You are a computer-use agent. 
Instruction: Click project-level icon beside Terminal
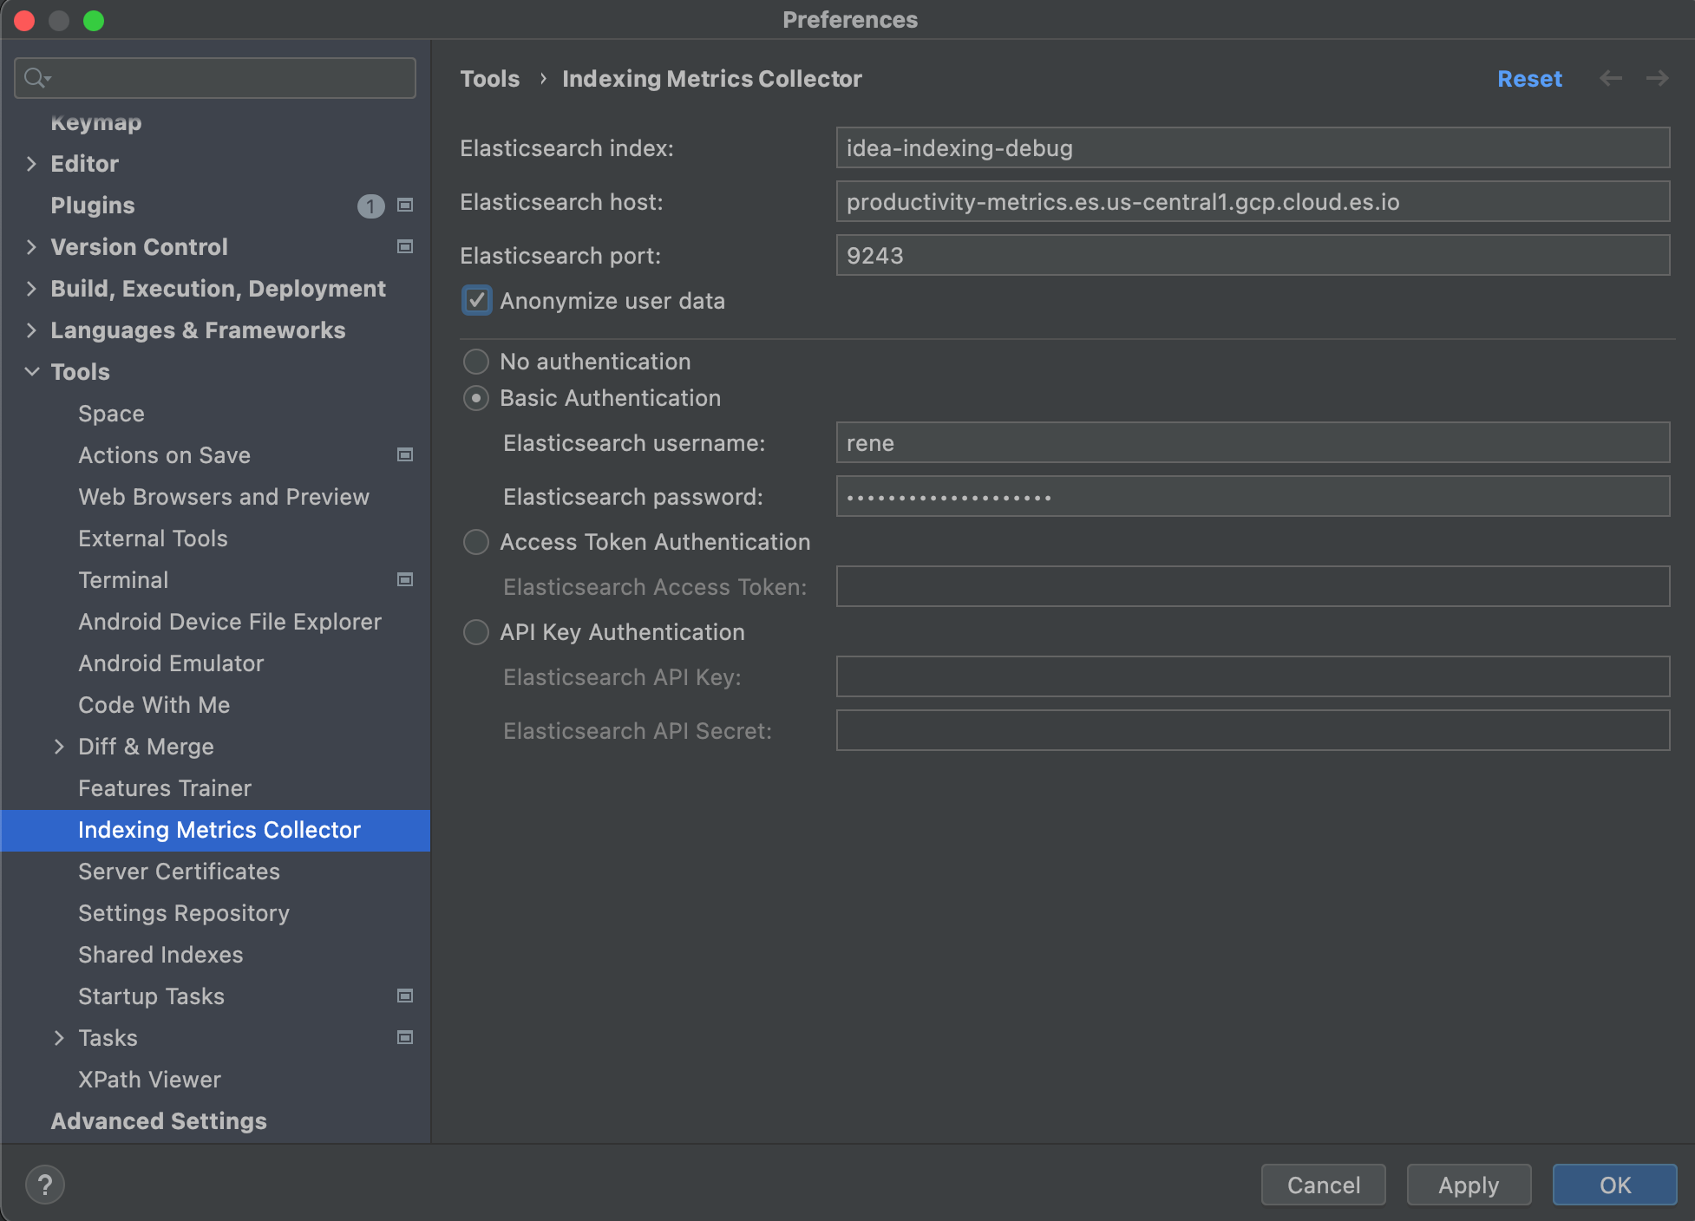tap(404, 580)
